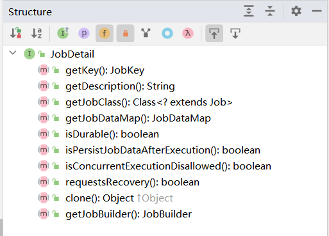The image size is (329, 236).
Task: Select the clone(): Object method
Action: click(x=99, y=198)
